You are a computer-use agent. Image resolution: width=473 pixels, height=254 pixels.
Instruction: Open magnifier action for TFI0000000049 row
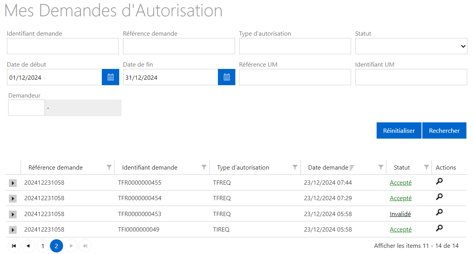pos(439,228)
